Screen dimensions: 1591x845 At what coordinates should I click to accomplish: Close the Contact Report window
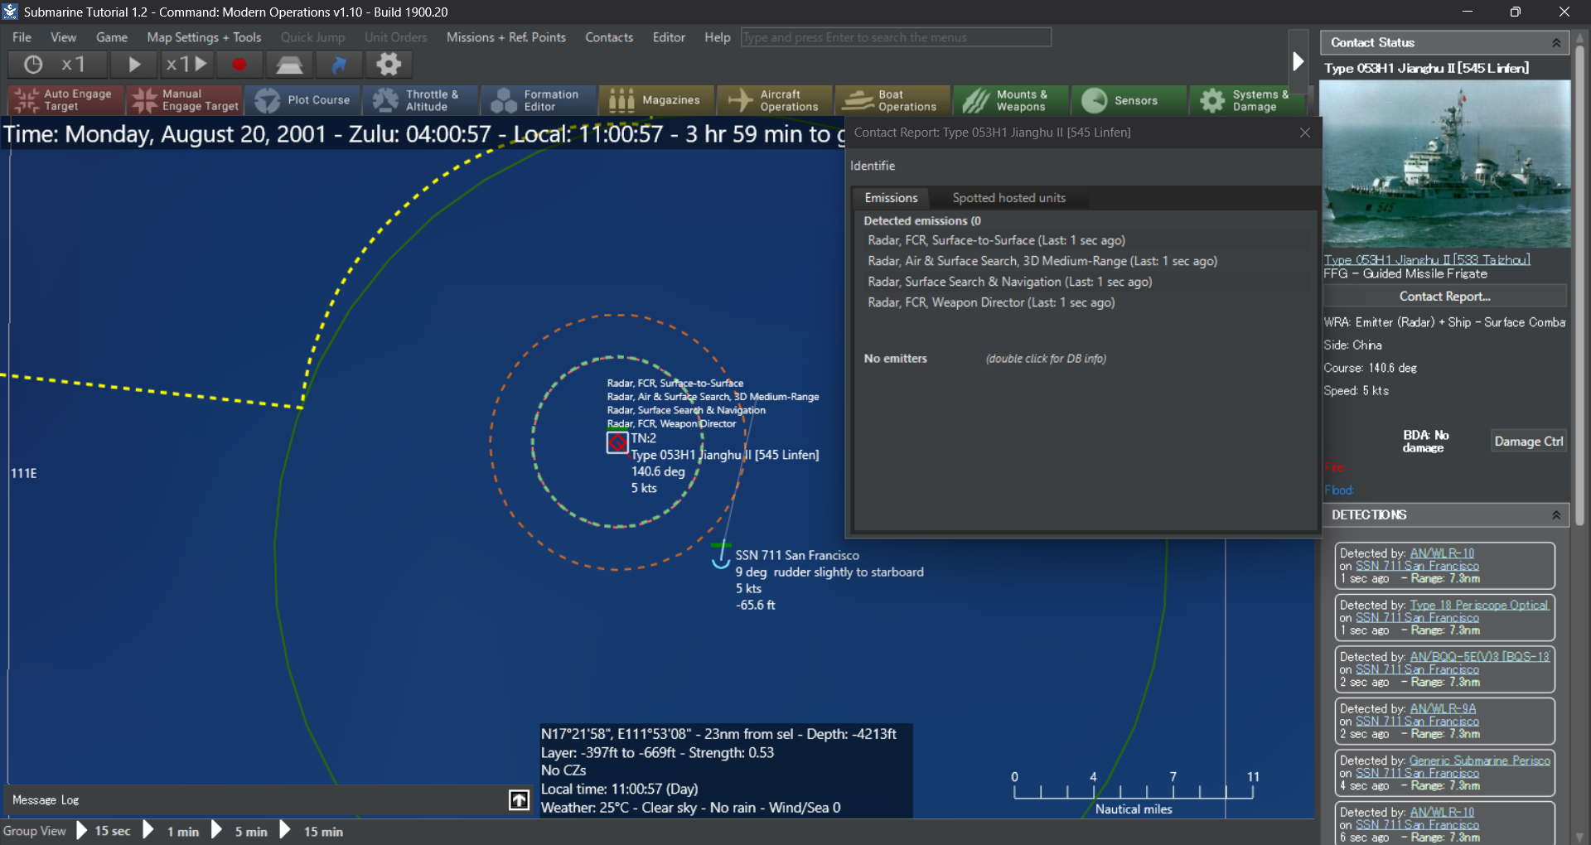[x=1305, y=133]
